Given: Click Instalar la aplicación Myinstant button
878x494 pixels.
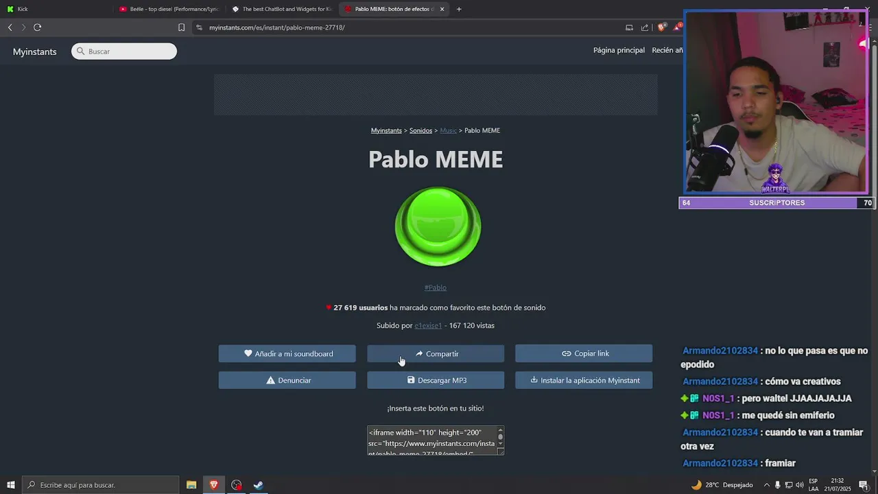Looking at the screenshot, I should pyautogui.click(x=584, y=380).
